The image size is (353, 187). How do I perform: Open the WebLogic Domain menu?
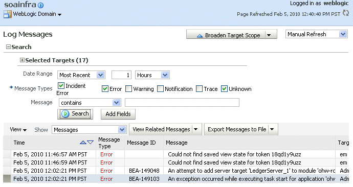pyautogui.click(x=37, y=14)
